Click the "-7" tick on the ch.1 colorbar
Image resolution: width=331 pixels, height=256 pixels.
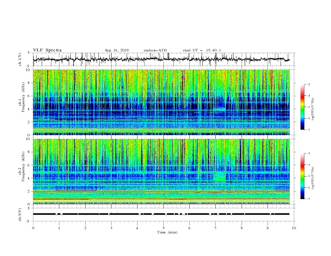click(x=308, y=130)
